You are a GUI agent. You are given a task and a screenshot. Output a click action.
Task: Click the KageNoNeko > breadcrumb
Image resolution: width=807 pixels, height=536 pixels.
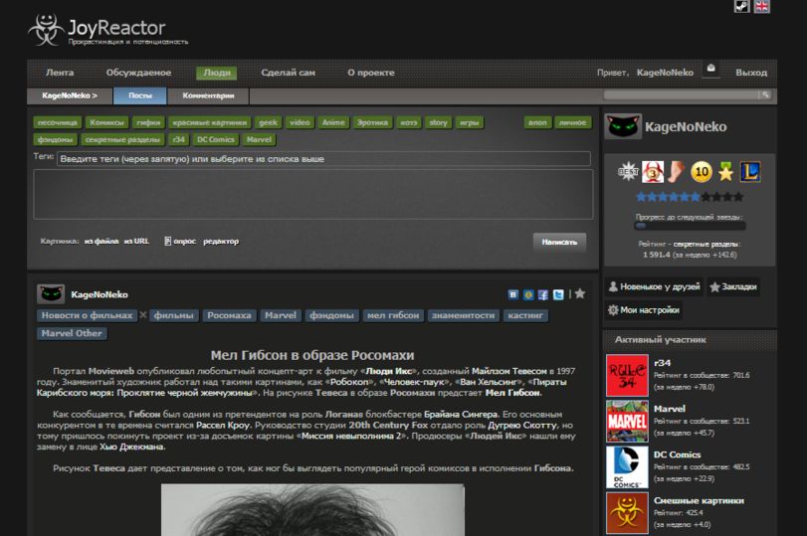[70, 95]
